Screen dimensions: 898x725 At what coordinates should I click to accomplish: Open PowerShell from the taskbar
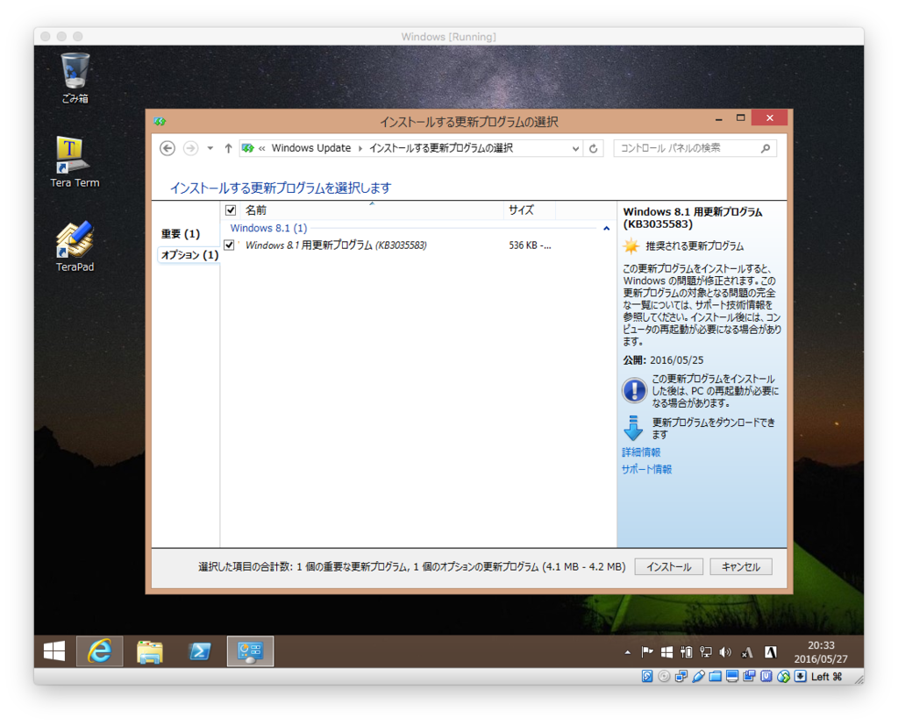[200, 651]
